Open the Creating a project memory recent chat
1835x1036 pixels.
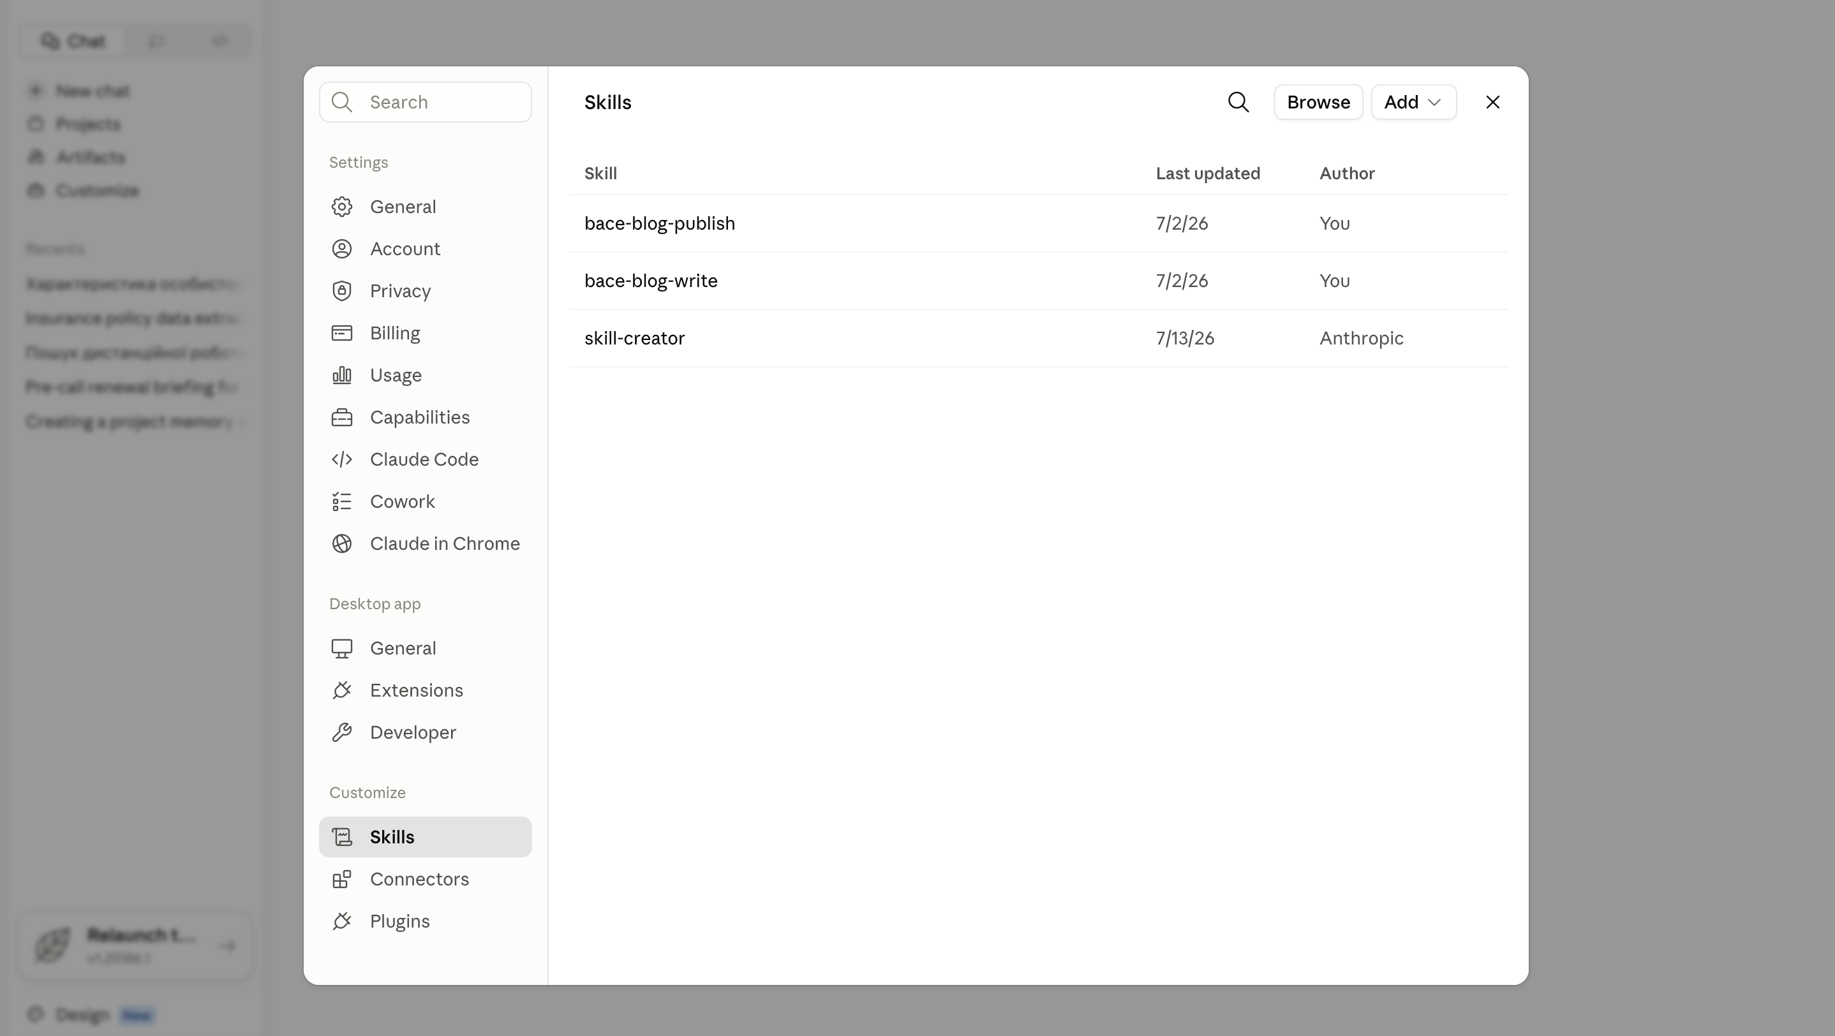pos(134,422)
